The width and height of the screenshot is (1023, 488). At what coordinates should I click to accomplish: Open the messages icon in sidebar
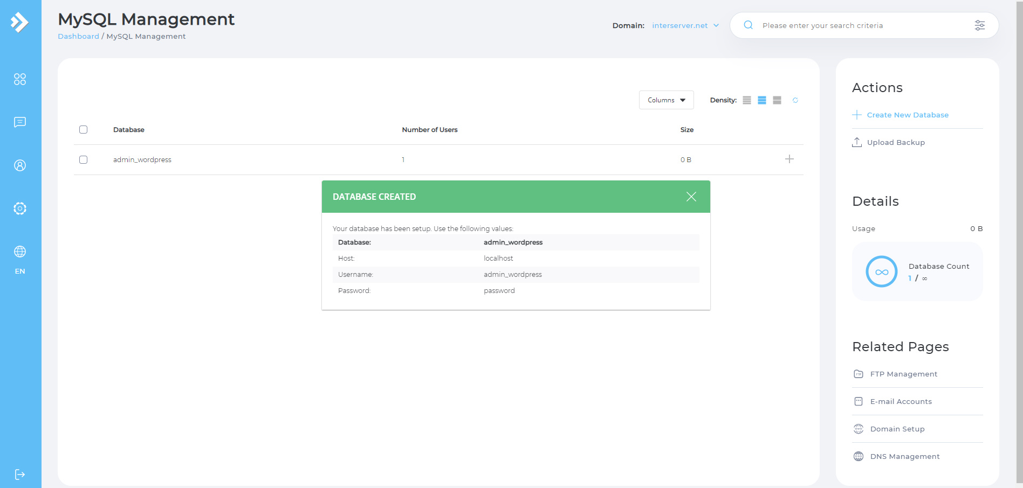point(20,122)
